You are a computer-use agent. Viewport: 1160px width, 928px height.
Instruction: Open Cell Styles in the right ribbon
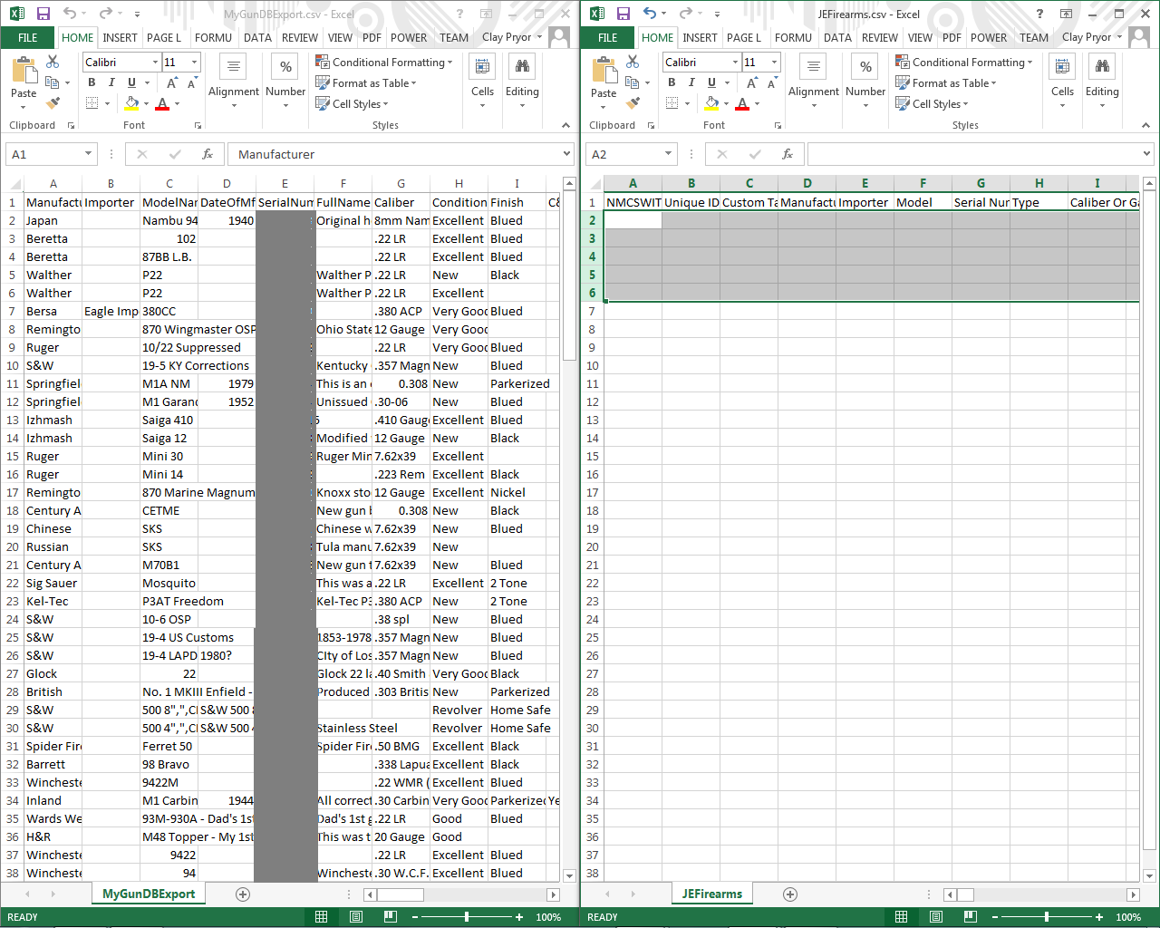click(x=933, y=103)
